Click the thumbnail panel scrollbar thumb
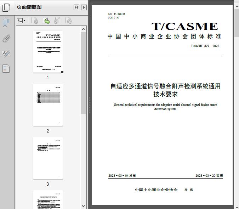The width and height of the screenshot is (239, 209). pyautogui.click(x=83, y=73)
